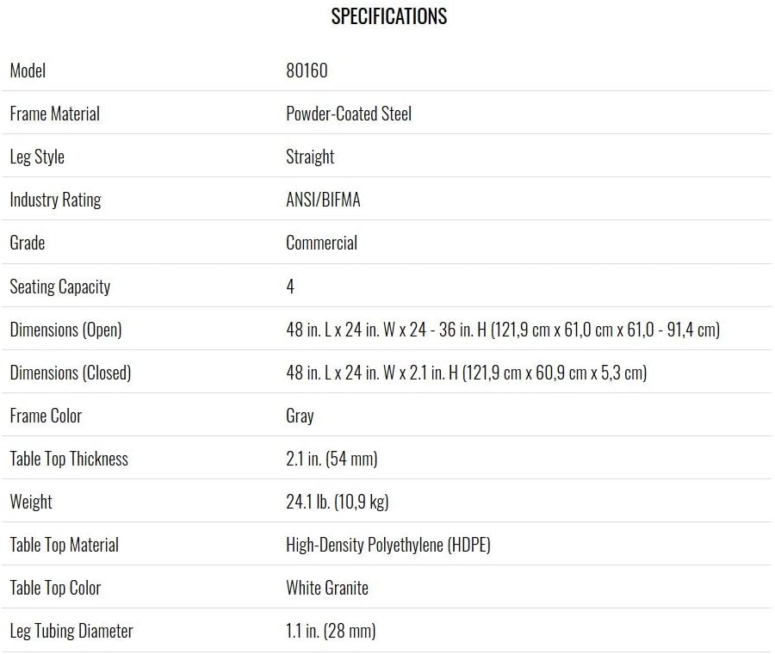Click the ANSI/BIFMA industry rating value
Viewport: 775px width, 654px height.
[323, 200]
